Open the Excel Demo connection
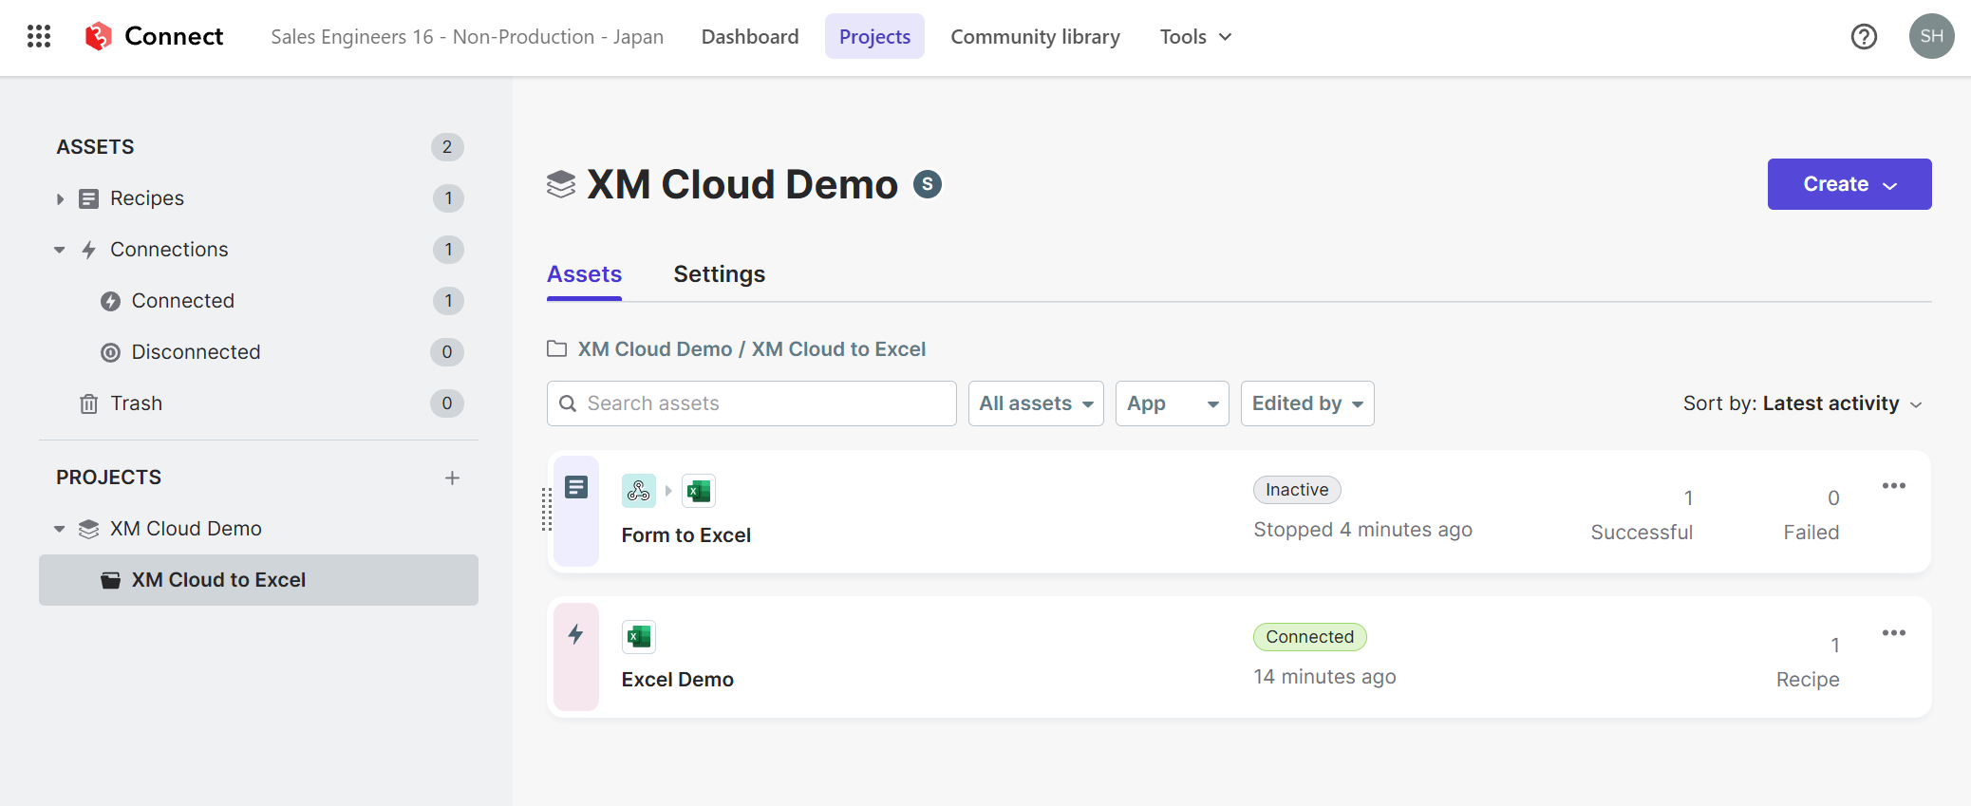Screen dimensions: 1971x806 point(678,680)
